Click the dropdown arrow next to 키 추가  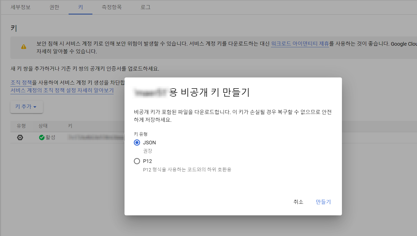(x=35, y=107)
